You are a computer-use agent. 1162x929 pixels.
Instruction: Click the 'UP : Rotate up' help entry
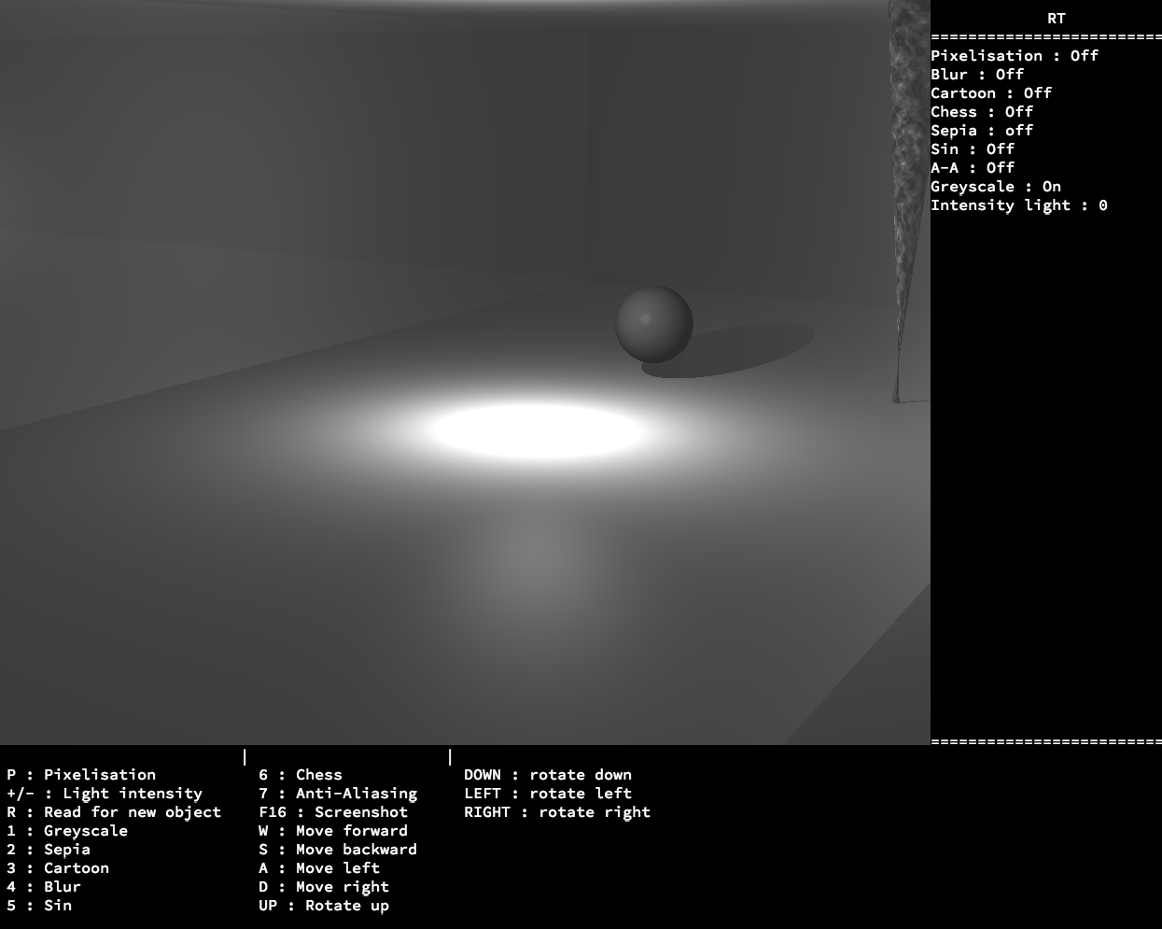tap(324, 906)
